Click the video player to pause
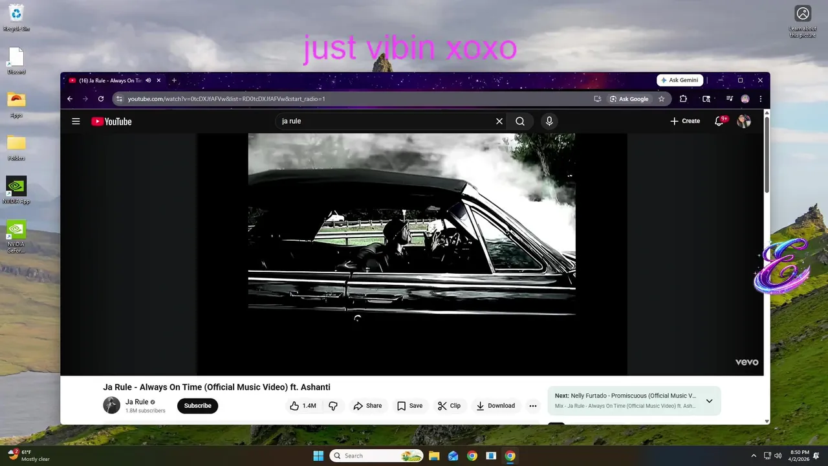This screenshot has width=828, height=466. [411, 254]
